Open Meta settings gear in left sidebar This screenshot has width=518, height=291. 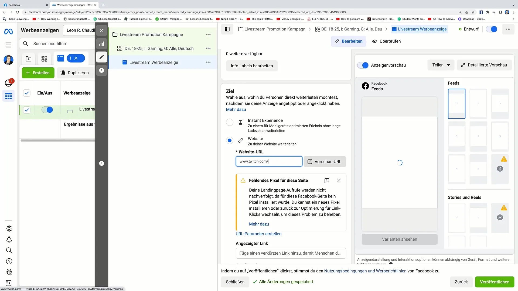pos(9,228)
